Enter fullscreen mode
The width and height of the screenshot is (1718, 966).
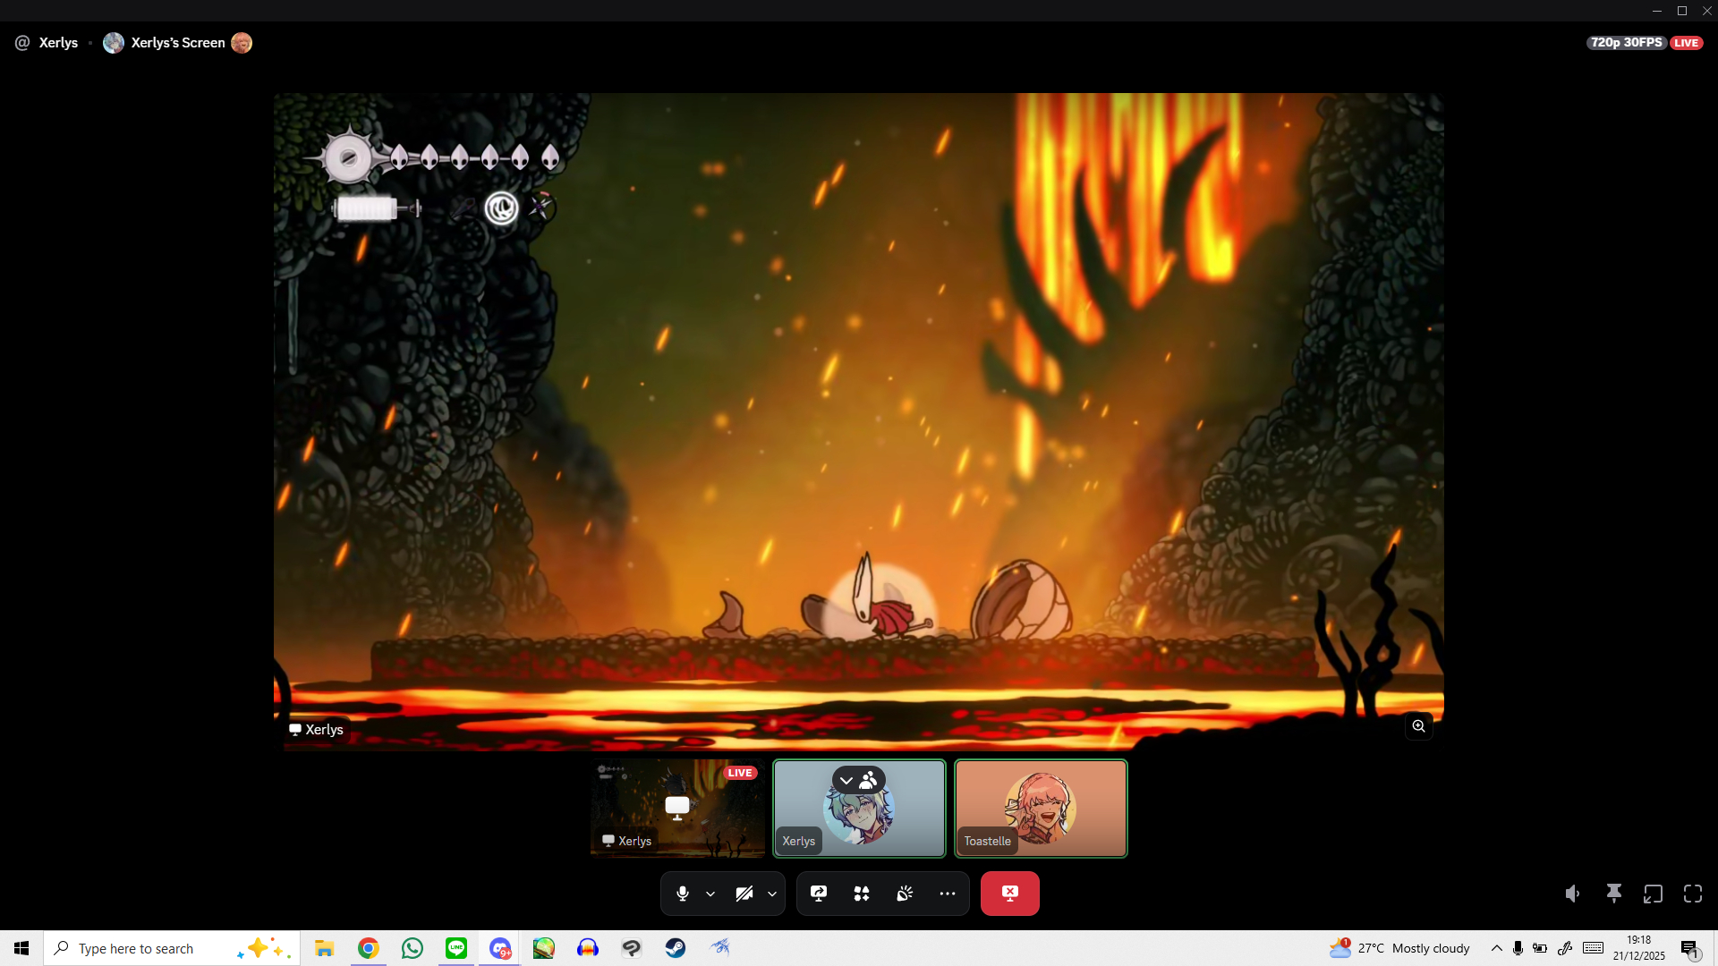point(1693,894)
